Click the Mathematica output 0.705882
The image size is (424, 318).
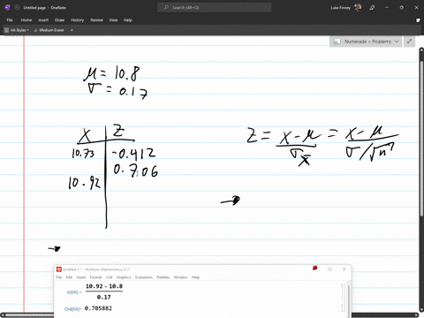[98, 308]
